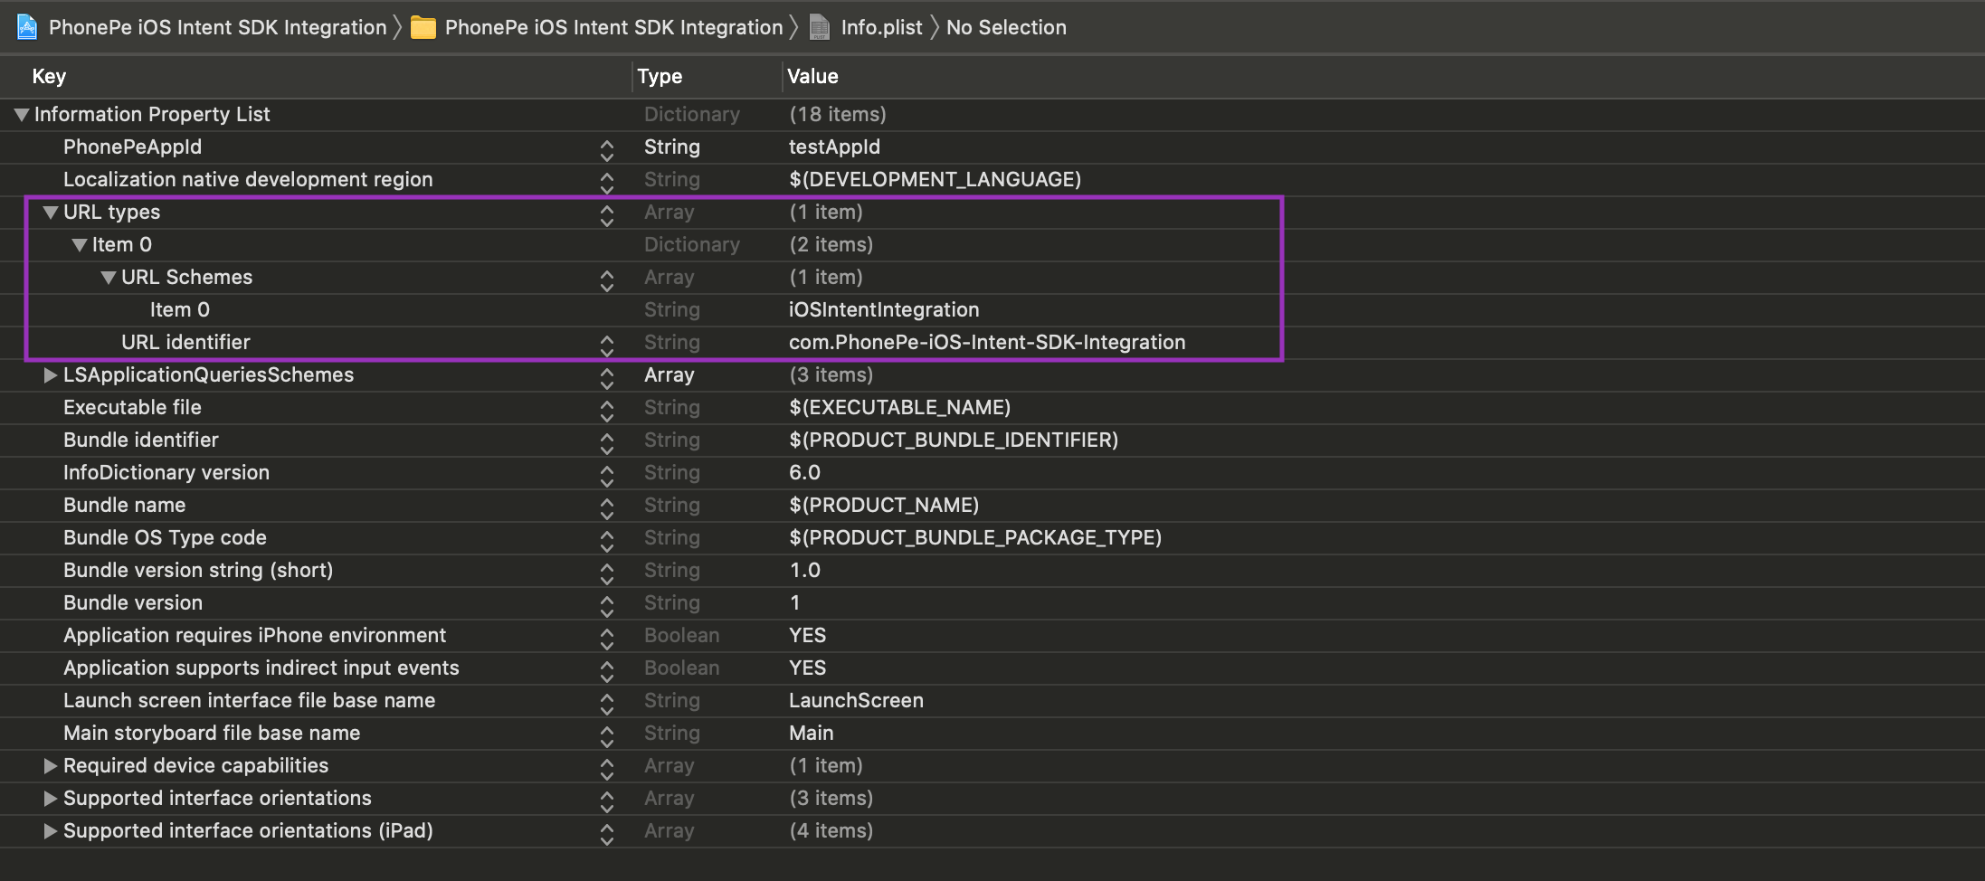Open key stepper for Main storyboard file row
This screenshot has width=1985, height=881.
607,735
